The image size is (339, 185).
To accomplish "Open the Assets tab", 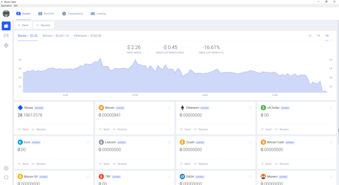I will pyautogui.click(x=23, y=14).
